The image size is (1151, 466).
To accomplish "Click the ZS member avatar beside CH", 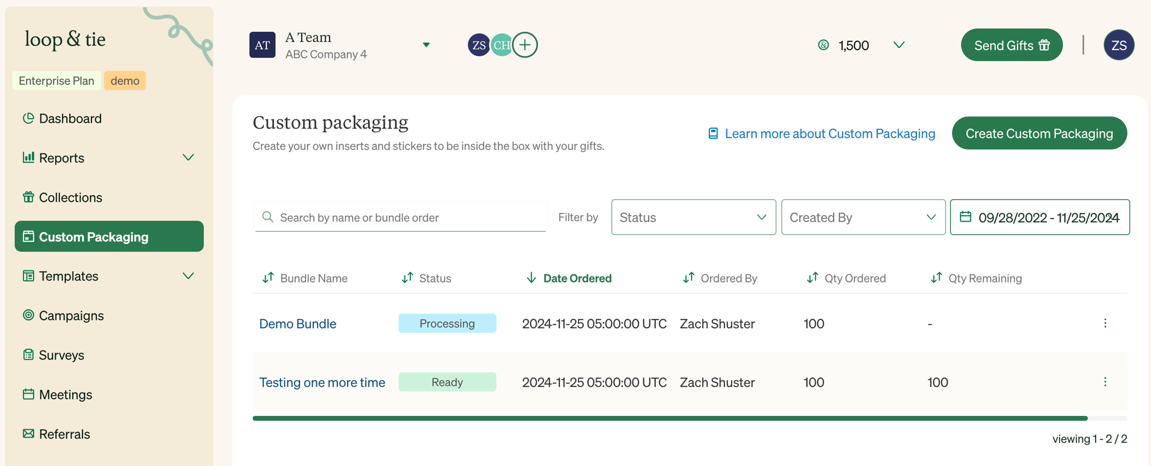I will (478, 45).
